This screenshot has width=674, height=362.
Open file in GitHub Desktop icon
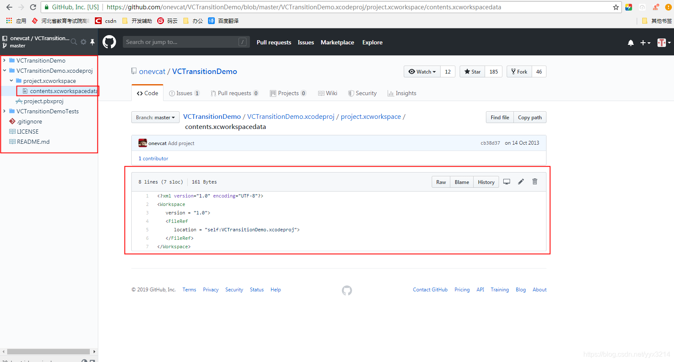(507, 182)
